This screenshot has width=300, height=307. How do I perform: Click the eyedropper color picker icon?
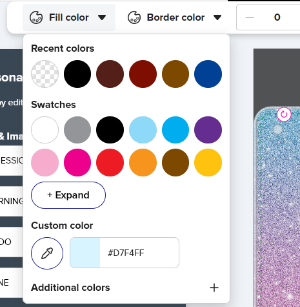[47, 253]
